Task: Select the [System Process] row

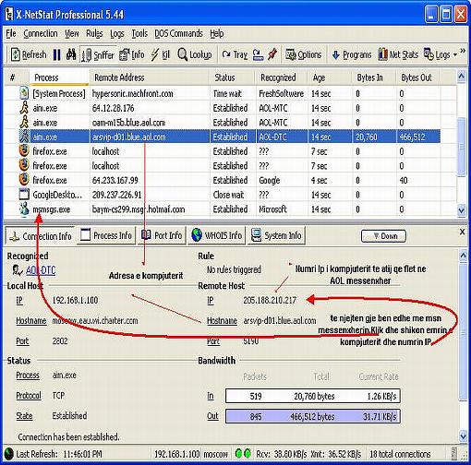Action: (x=229, y=93)
